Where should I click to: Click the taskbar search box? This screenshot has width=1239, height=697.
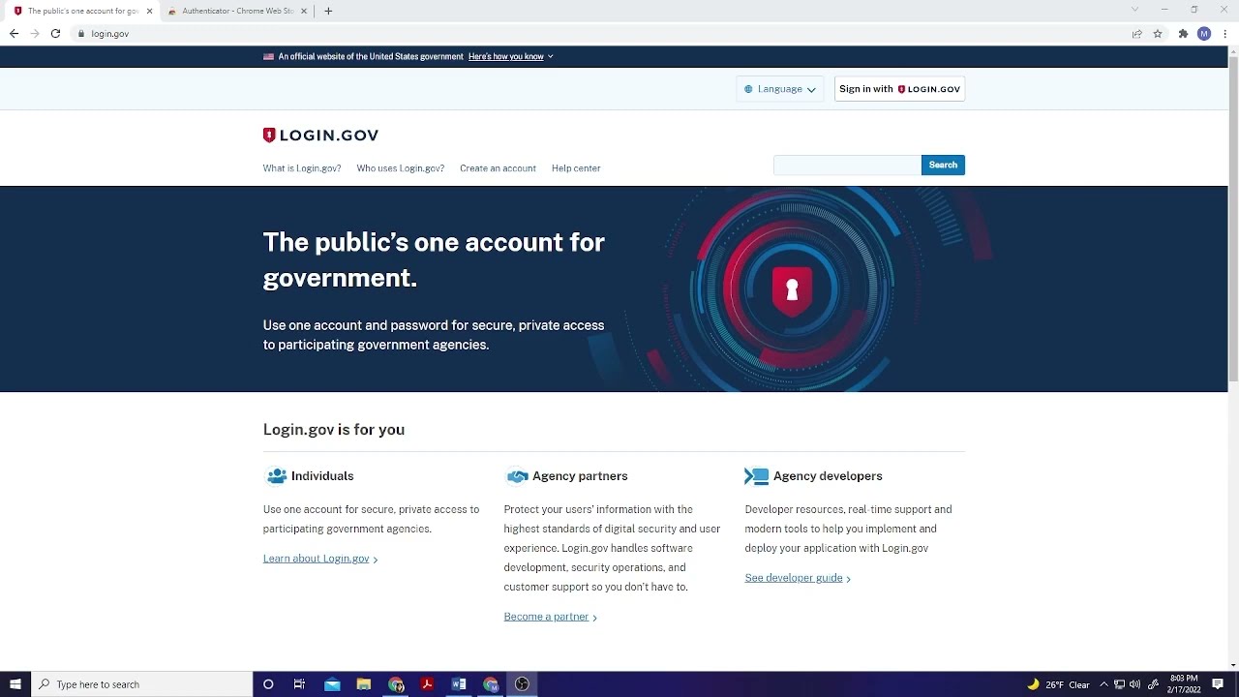(x=141, y=684)
